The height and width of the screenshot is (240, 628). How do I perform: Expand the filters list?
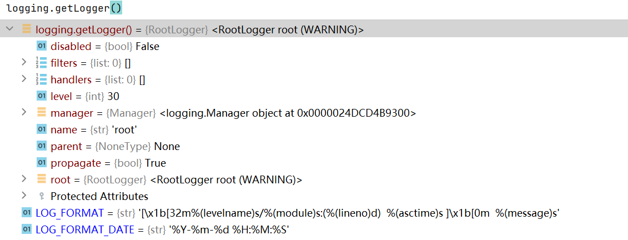pos(24,63)
